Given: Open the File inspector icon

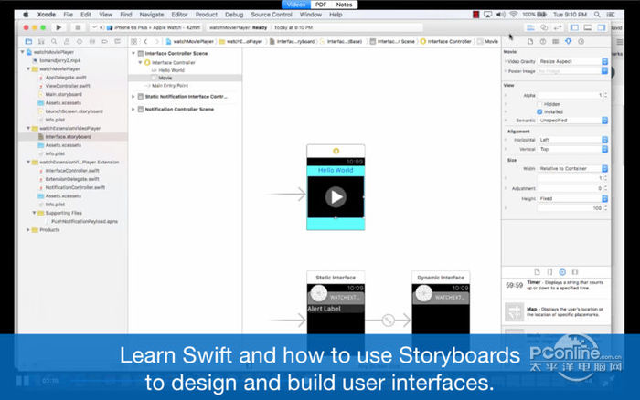Looking at the screenshot, I should pos(530,42).
